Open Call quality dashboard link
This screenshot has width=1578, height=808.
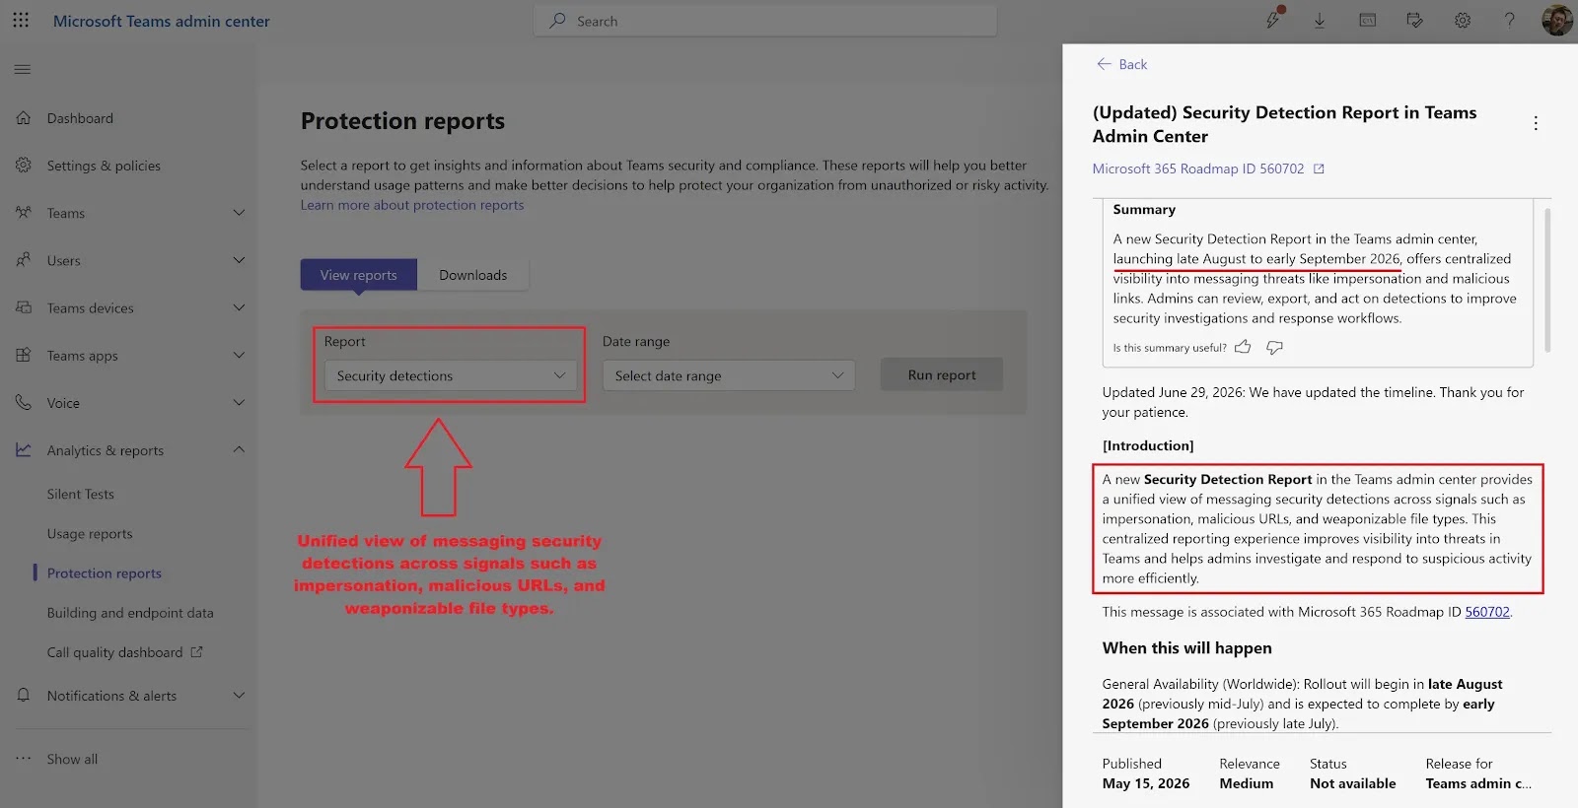coord(114,651)
